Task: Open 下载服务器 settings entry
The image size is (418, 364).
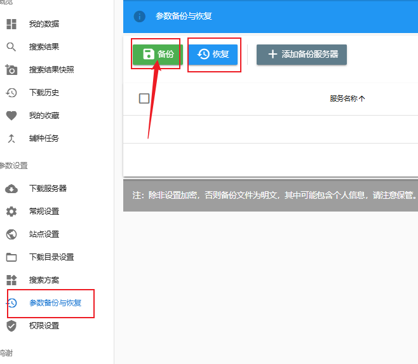Action: point(48,189)
